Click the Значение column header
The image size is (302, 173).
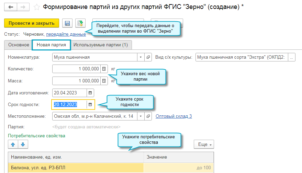pyautogui.click(x=179, y=157)
